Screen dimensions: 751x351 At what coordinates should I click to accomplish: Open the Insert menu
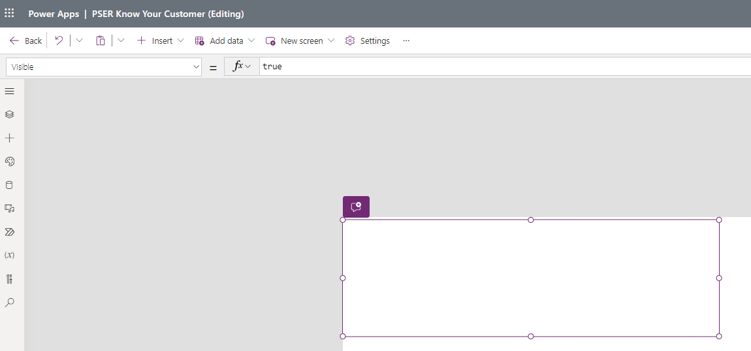click(161, 41)
